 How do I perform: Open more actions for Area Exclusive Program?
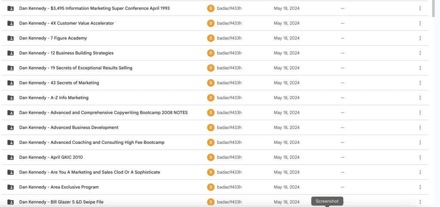[x=420, y=187]
